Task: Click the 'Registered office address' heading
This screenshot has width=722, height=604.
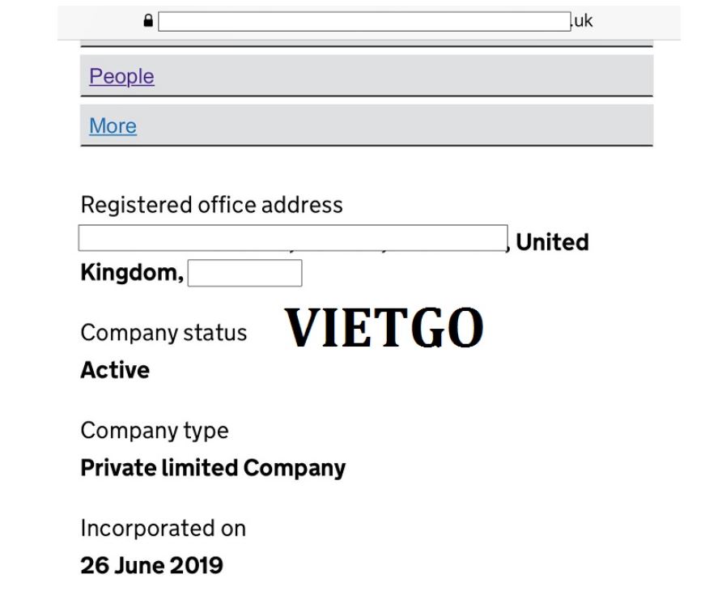Action: (x=211, y=205)
